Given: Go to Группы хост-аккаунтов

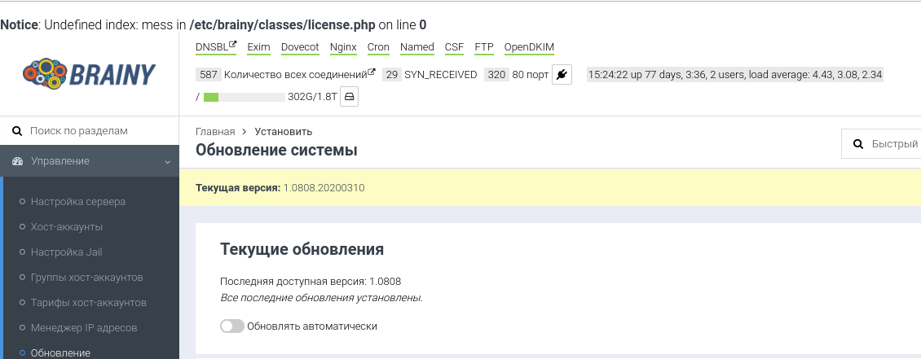Looking at the screenshot, I should coord(87,278).
